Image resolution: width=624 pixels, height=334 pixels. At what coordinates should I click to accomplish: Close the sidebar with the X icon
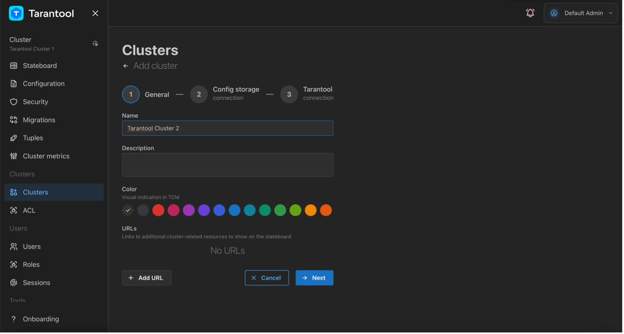click(95, 14)
